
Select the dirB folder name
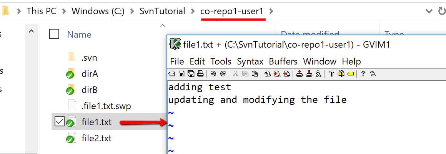[90, 90]
